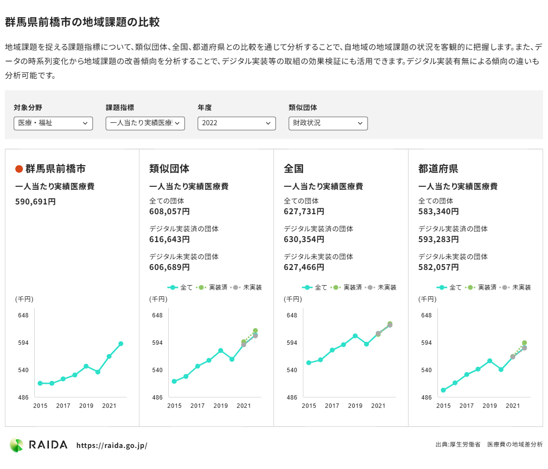Image resolution: width=548 pixels, height=469 pixels.
Task: Toggle 全て legend in 全国 chart
Action: pos(315,288)
